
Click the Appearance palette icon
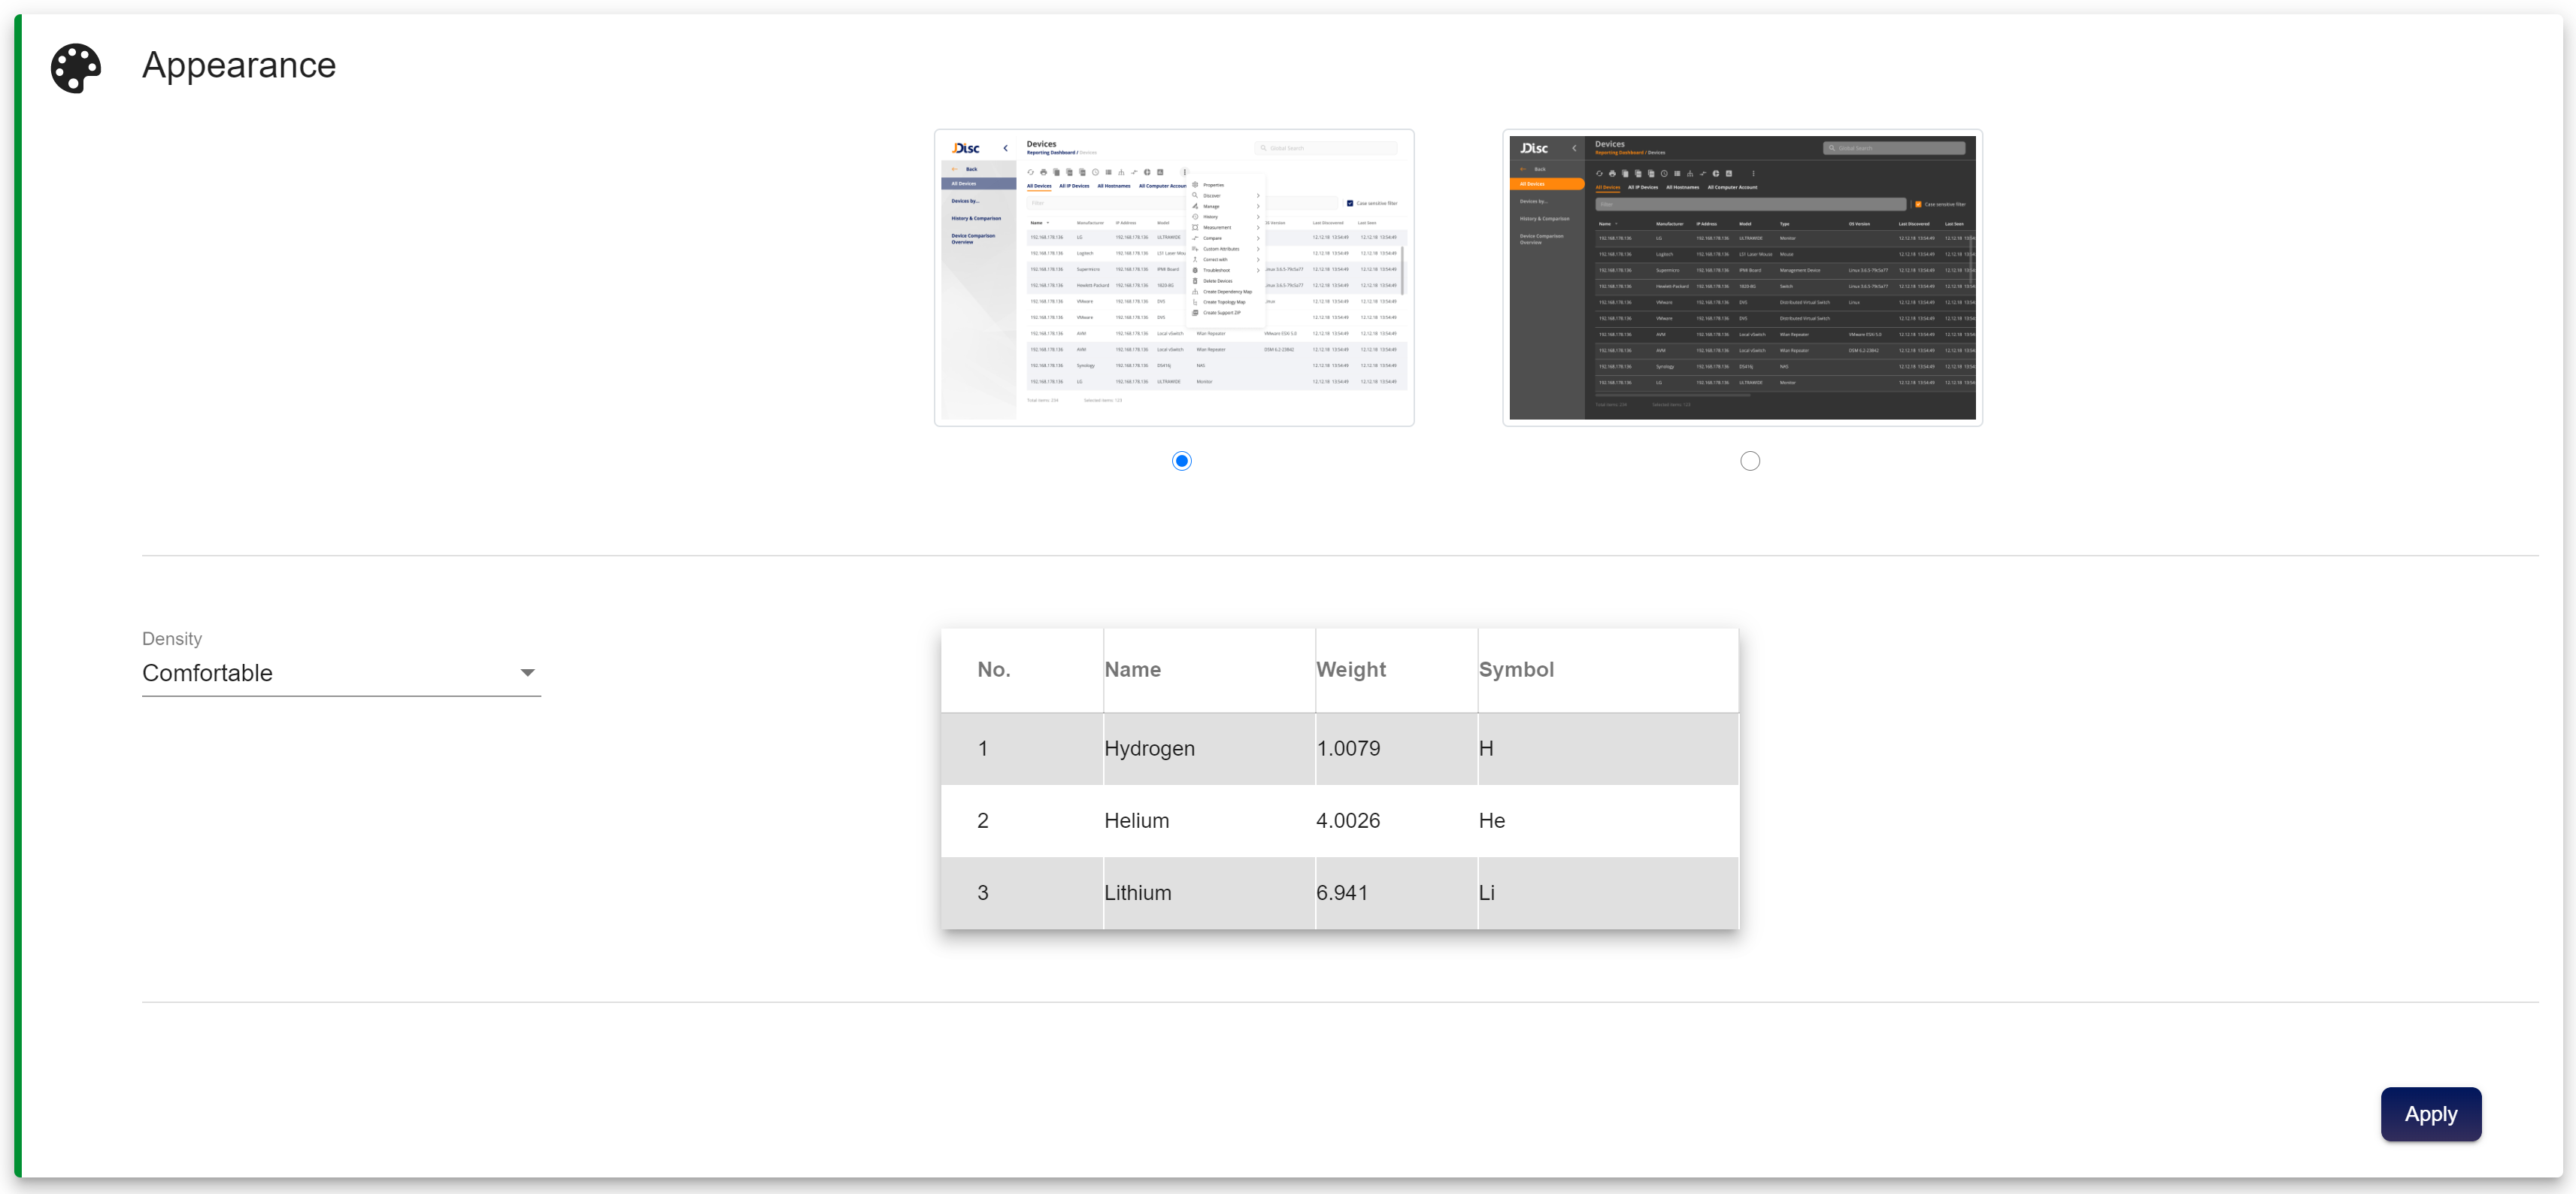click(76, 68)
